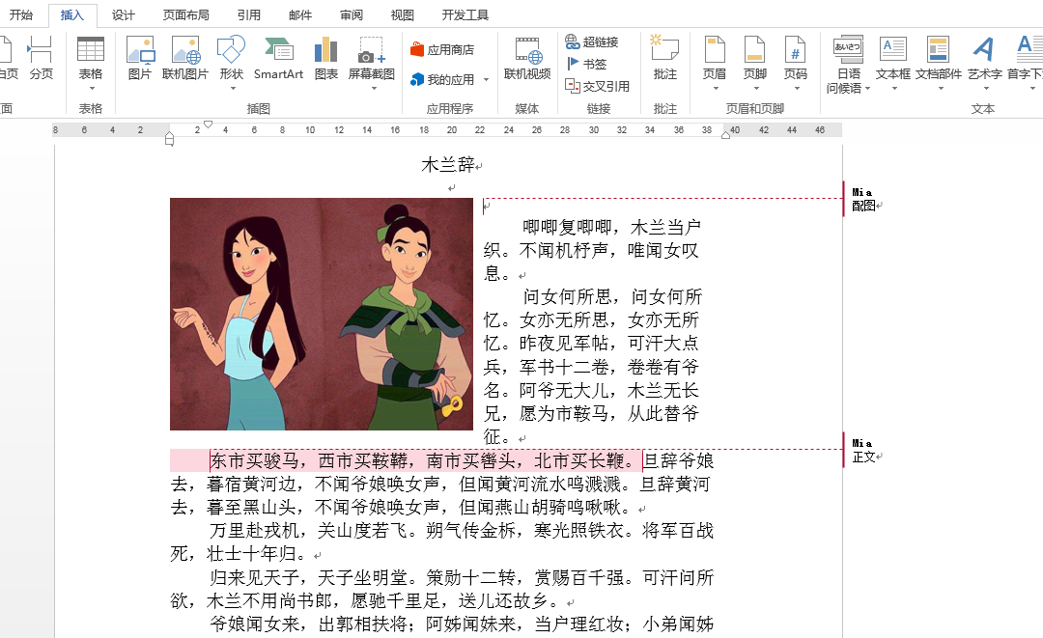Add a new 批注 comment

click(664, 58)
